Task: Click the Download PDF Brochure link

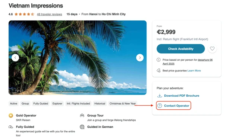Action: point(182,96)
